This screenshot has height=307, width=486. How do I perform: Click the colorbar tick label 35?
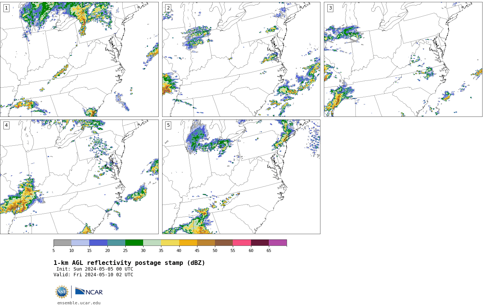coord(161,250)
